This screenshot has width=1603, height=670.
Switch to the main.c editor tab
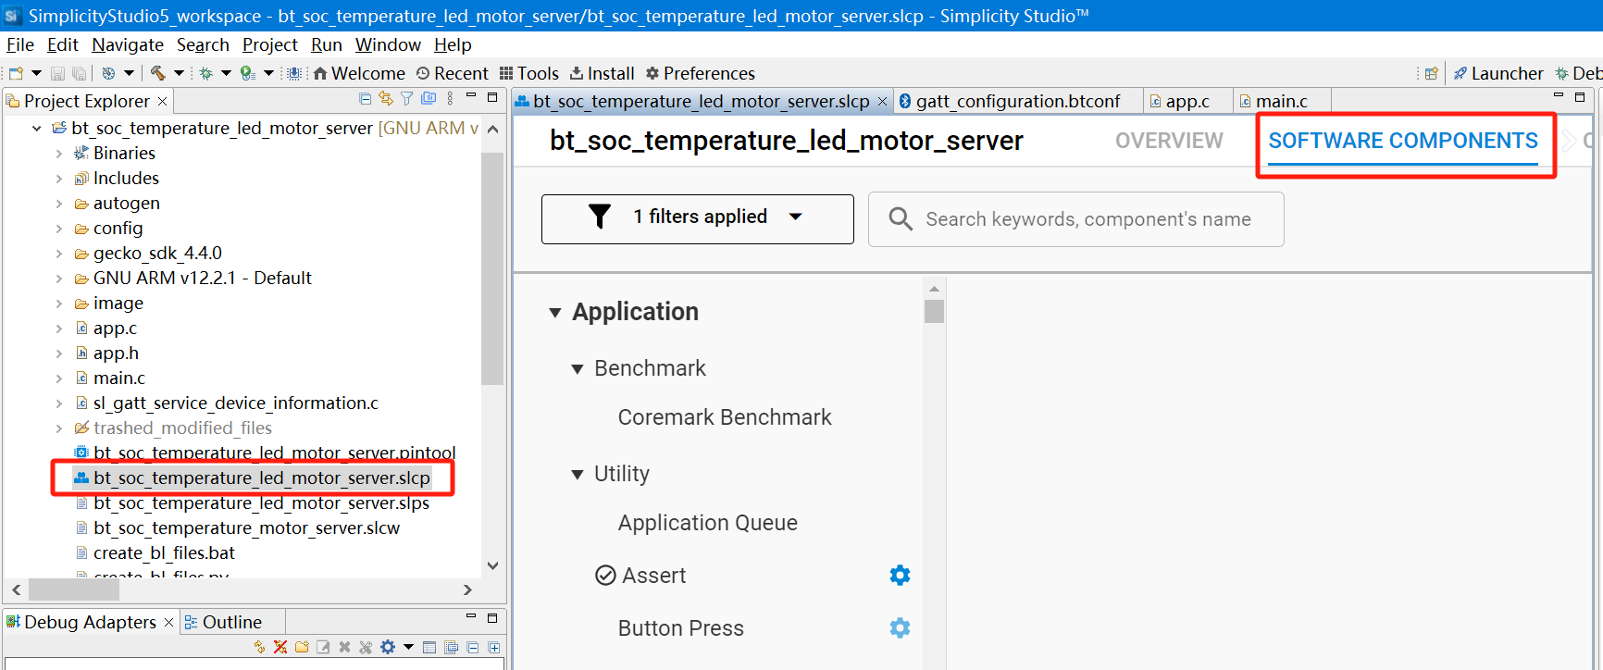[1281, 101]
